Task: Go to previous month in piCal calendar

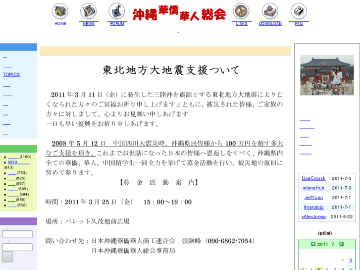Action: 313,244
